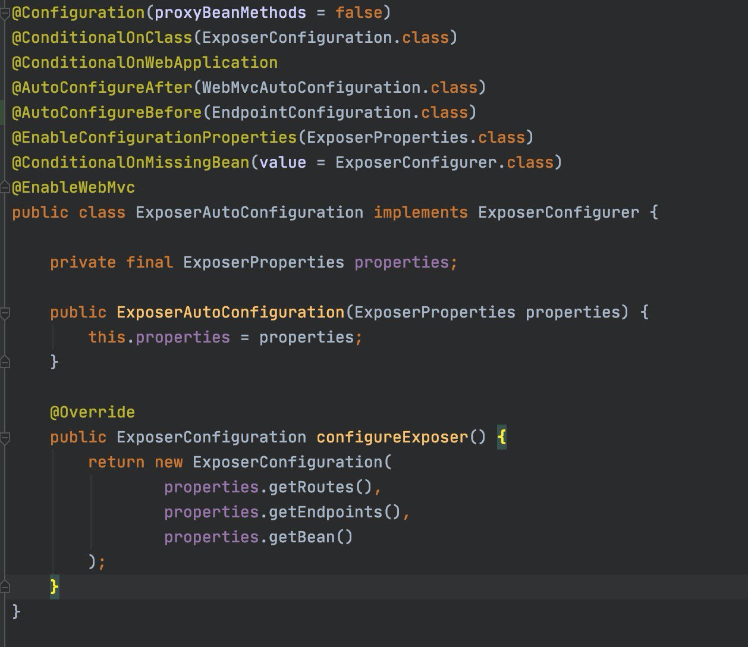Click the this keyword
748x647 pixels.
coord(106,337)
